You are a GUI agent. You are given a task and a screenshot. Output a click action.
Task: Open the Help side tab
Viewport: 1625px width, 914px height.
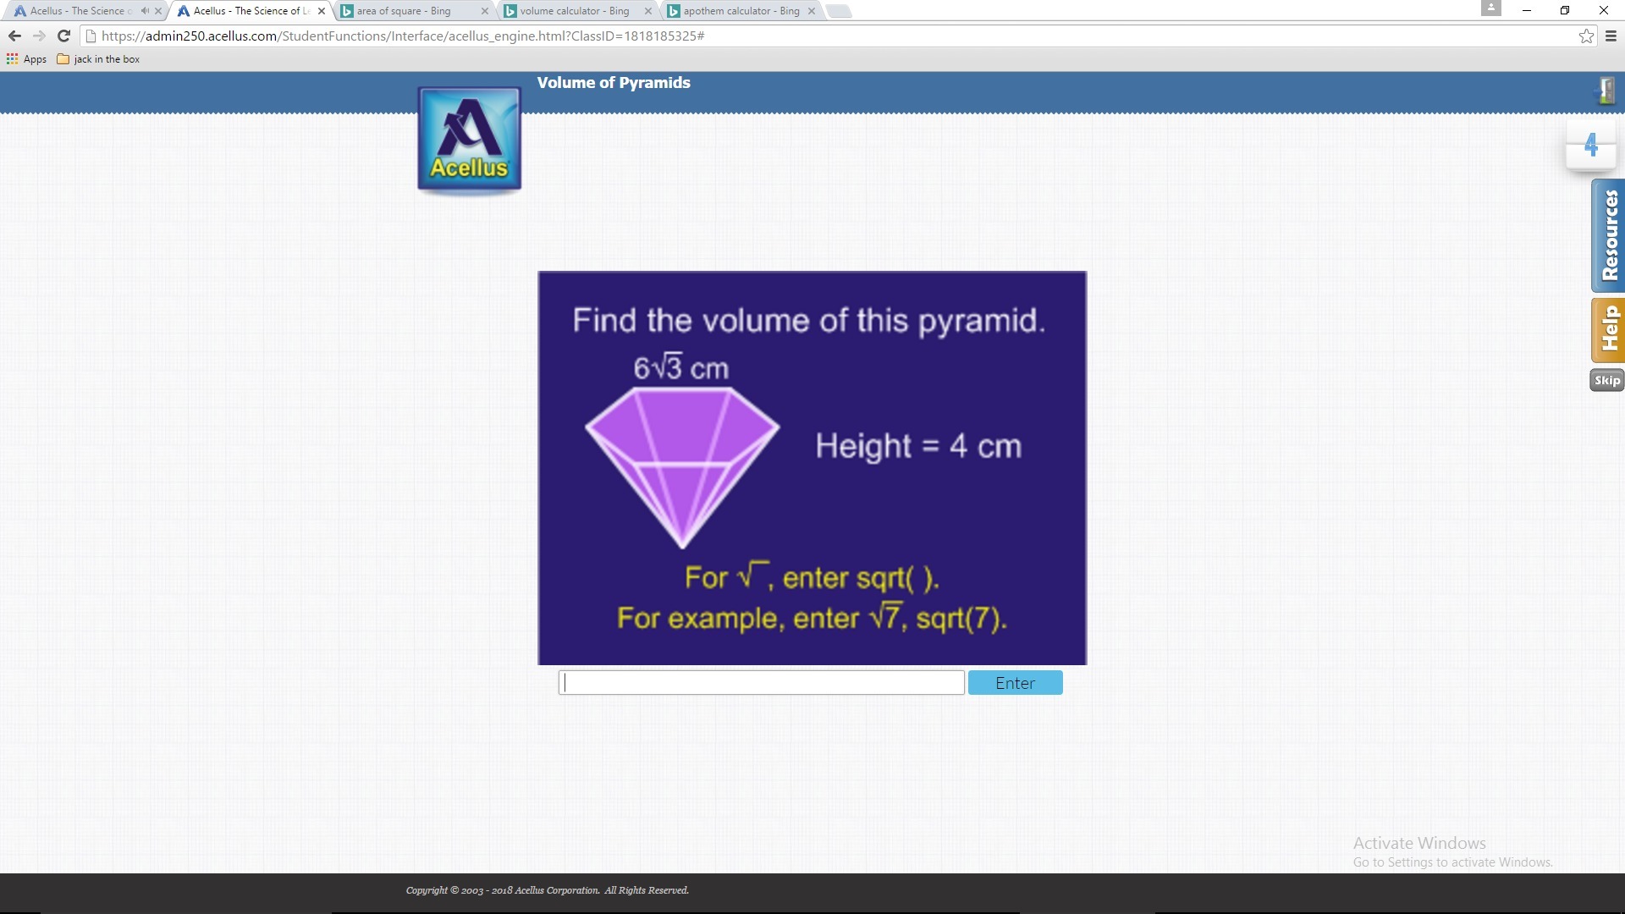coord(1607,330)
